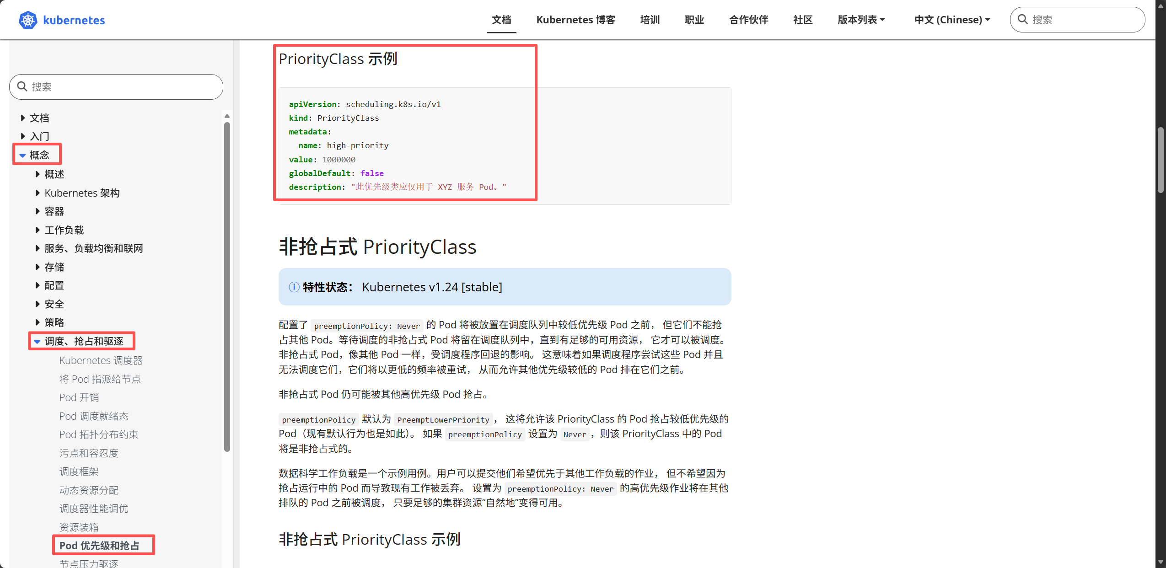
Task: Click the PriorityClass 示例 heading
Action: click(x=338, y=59)
